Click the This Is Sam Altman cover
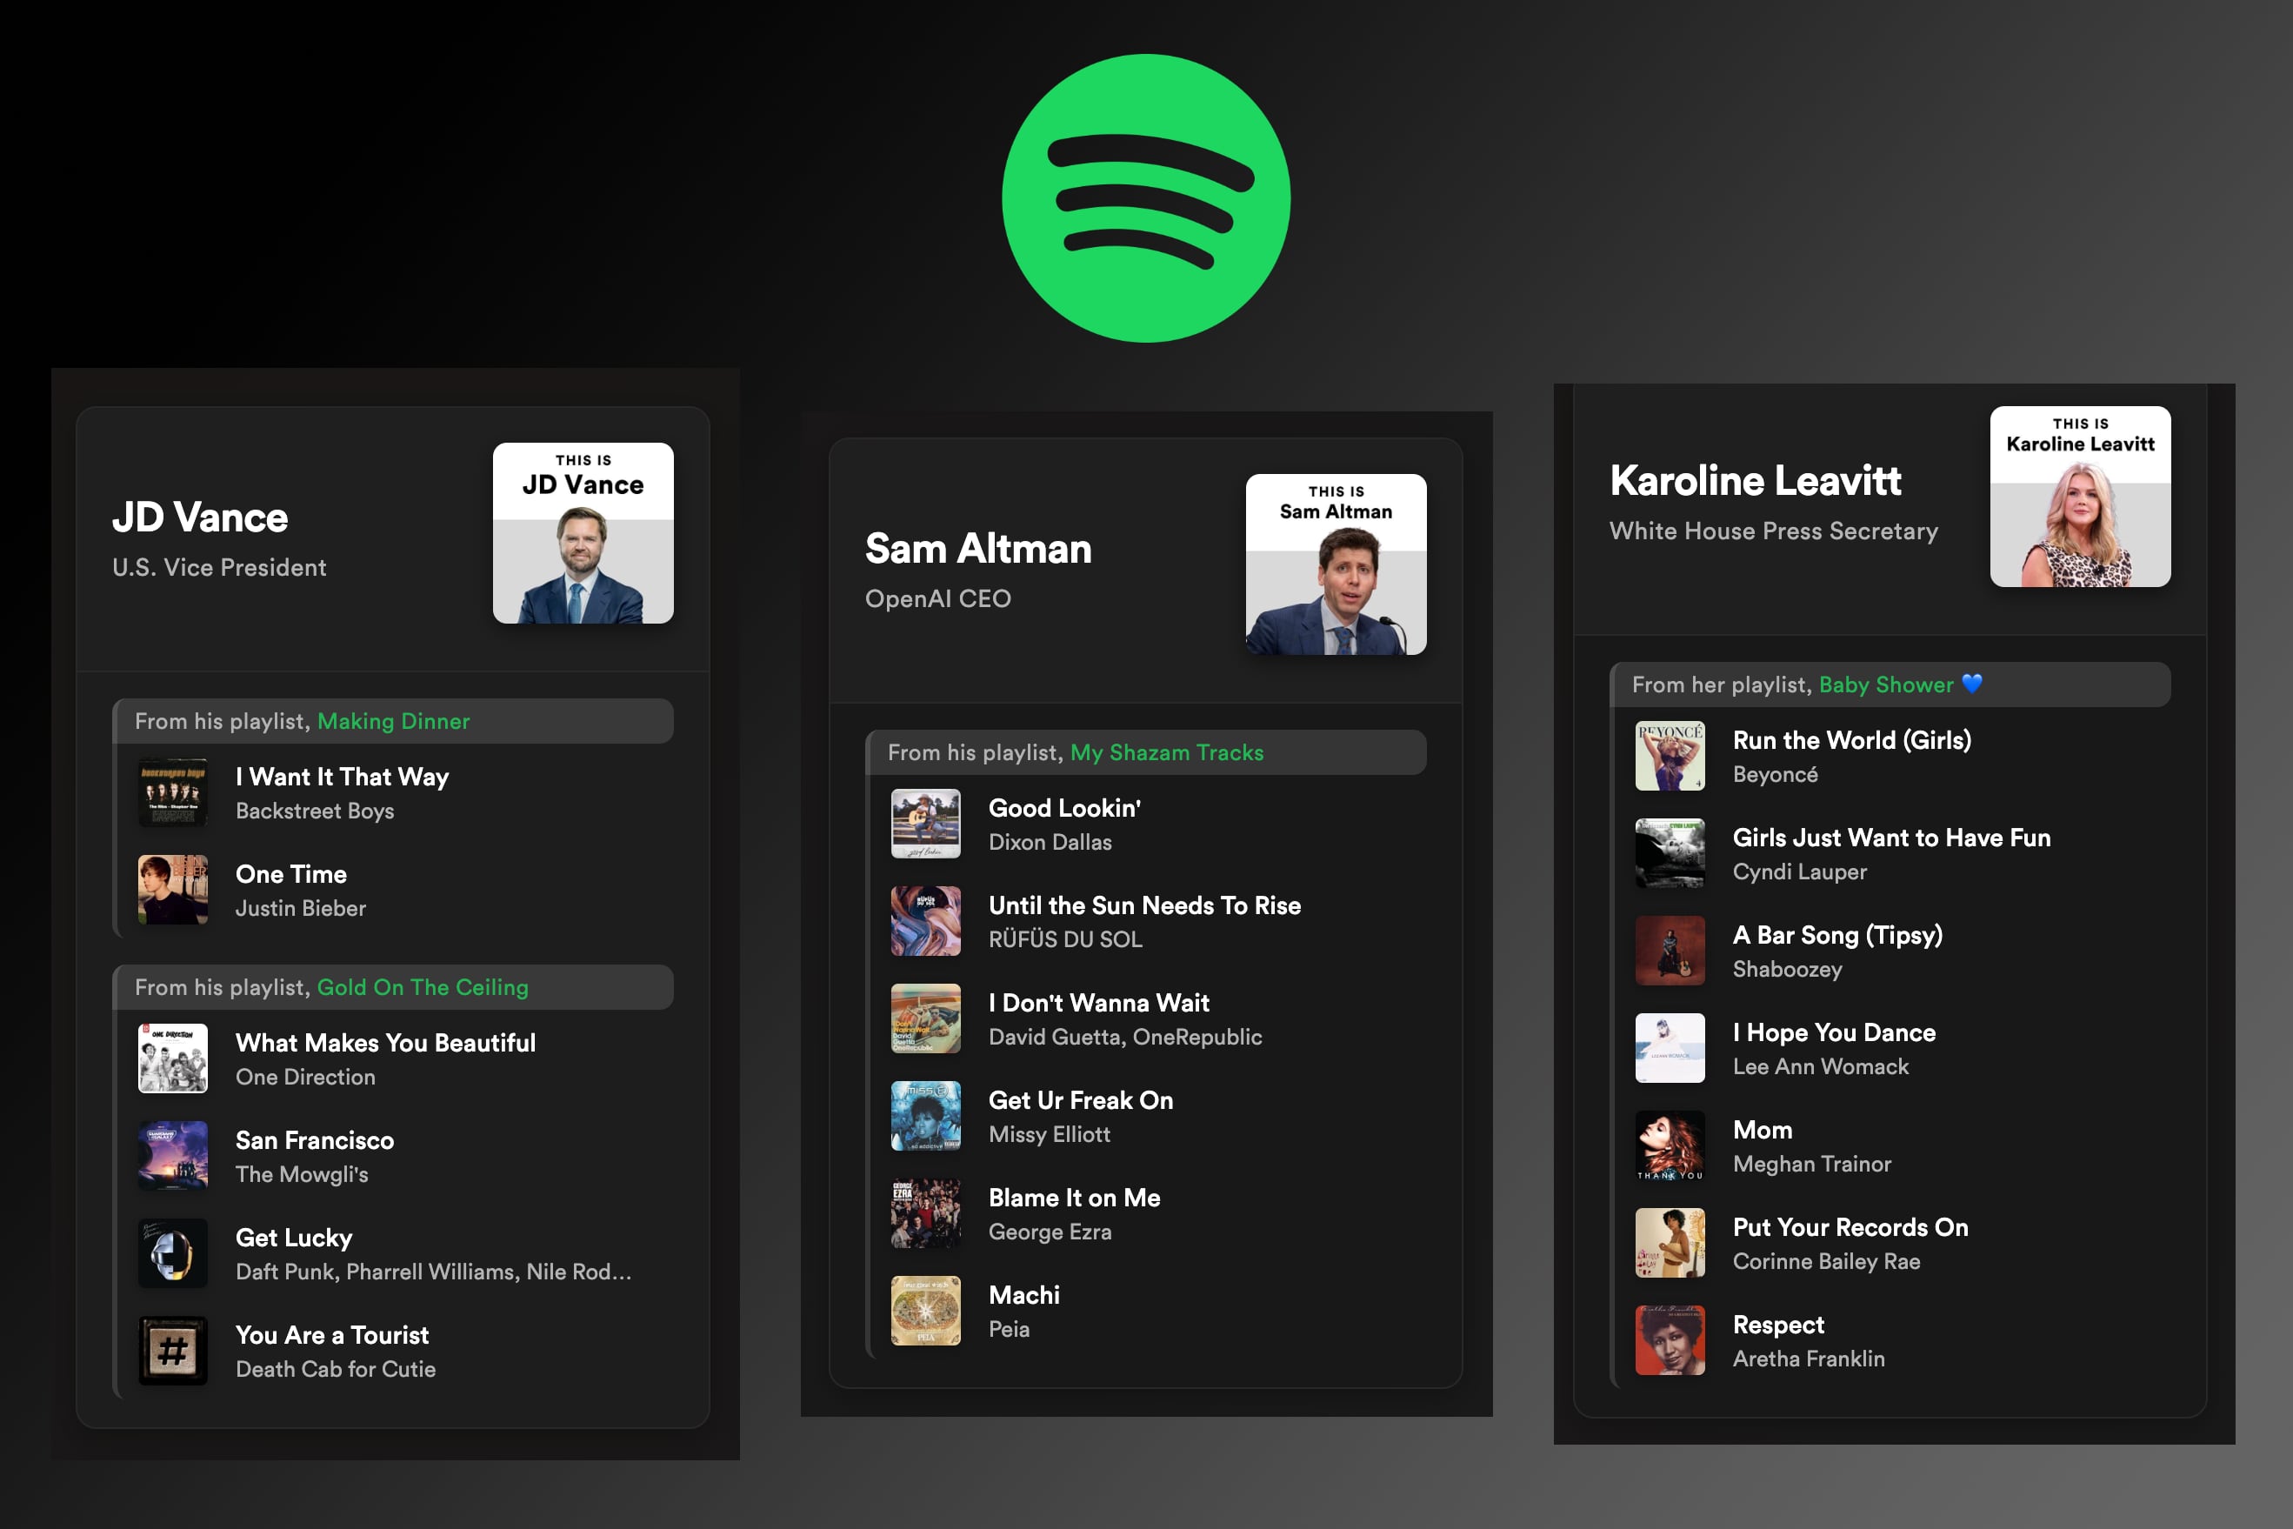This screenshot has height=1529, width=2293. (1336, 564)
